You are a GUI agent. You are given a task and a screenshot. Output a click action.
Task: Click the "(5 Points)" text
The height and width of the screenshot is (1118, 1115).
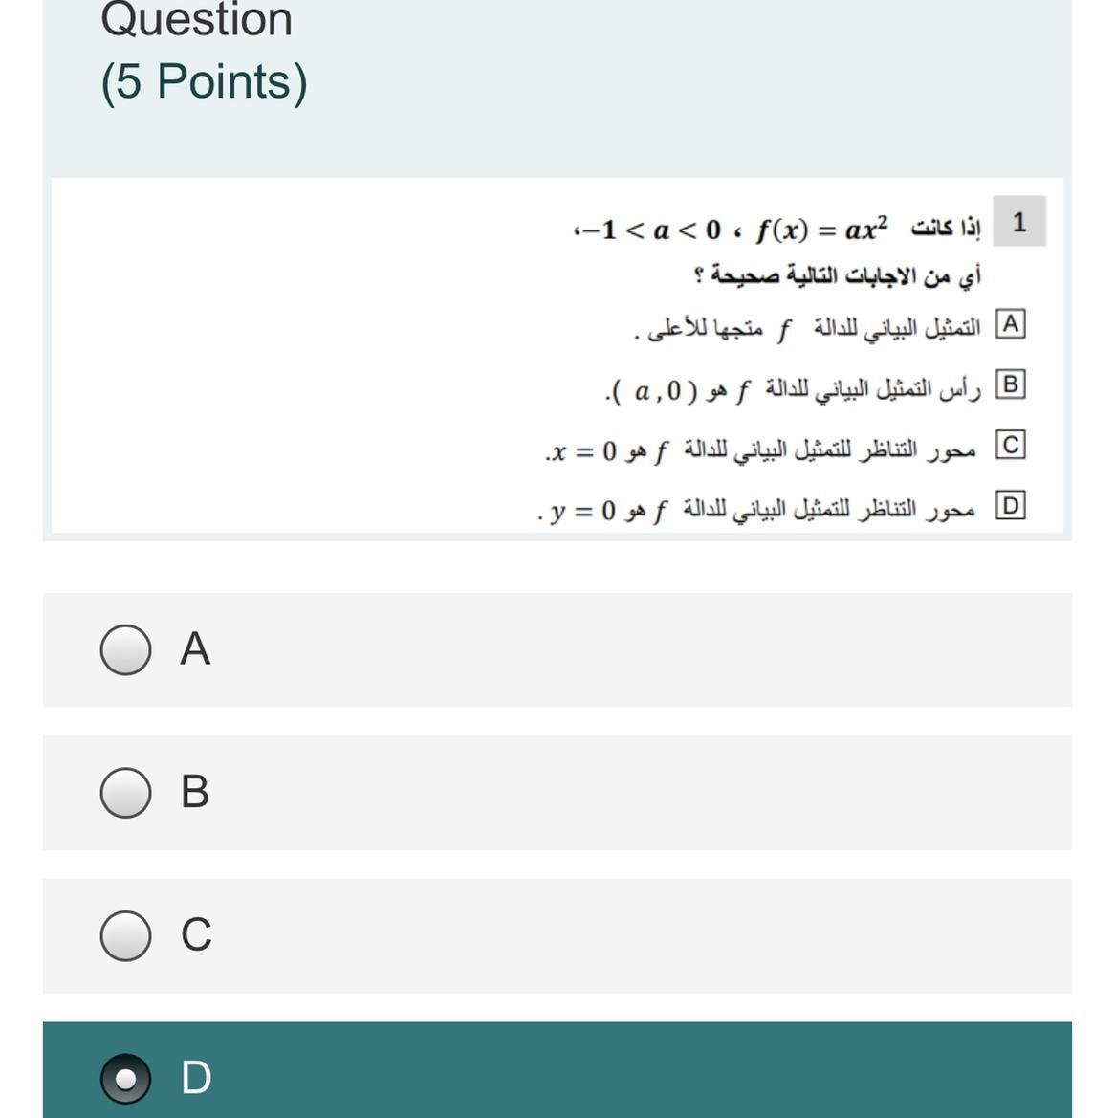(x=204, y=82)
